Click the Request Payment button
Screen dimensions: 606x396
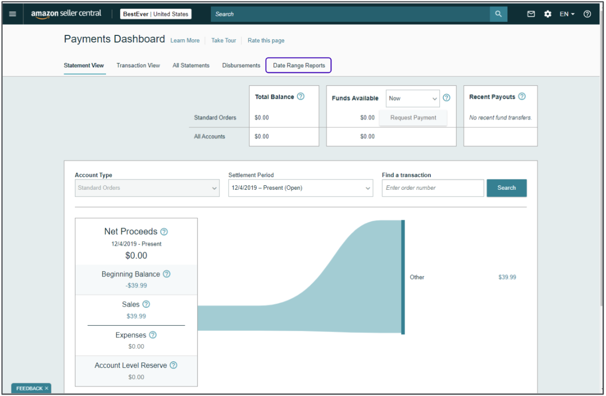[413, 118]
